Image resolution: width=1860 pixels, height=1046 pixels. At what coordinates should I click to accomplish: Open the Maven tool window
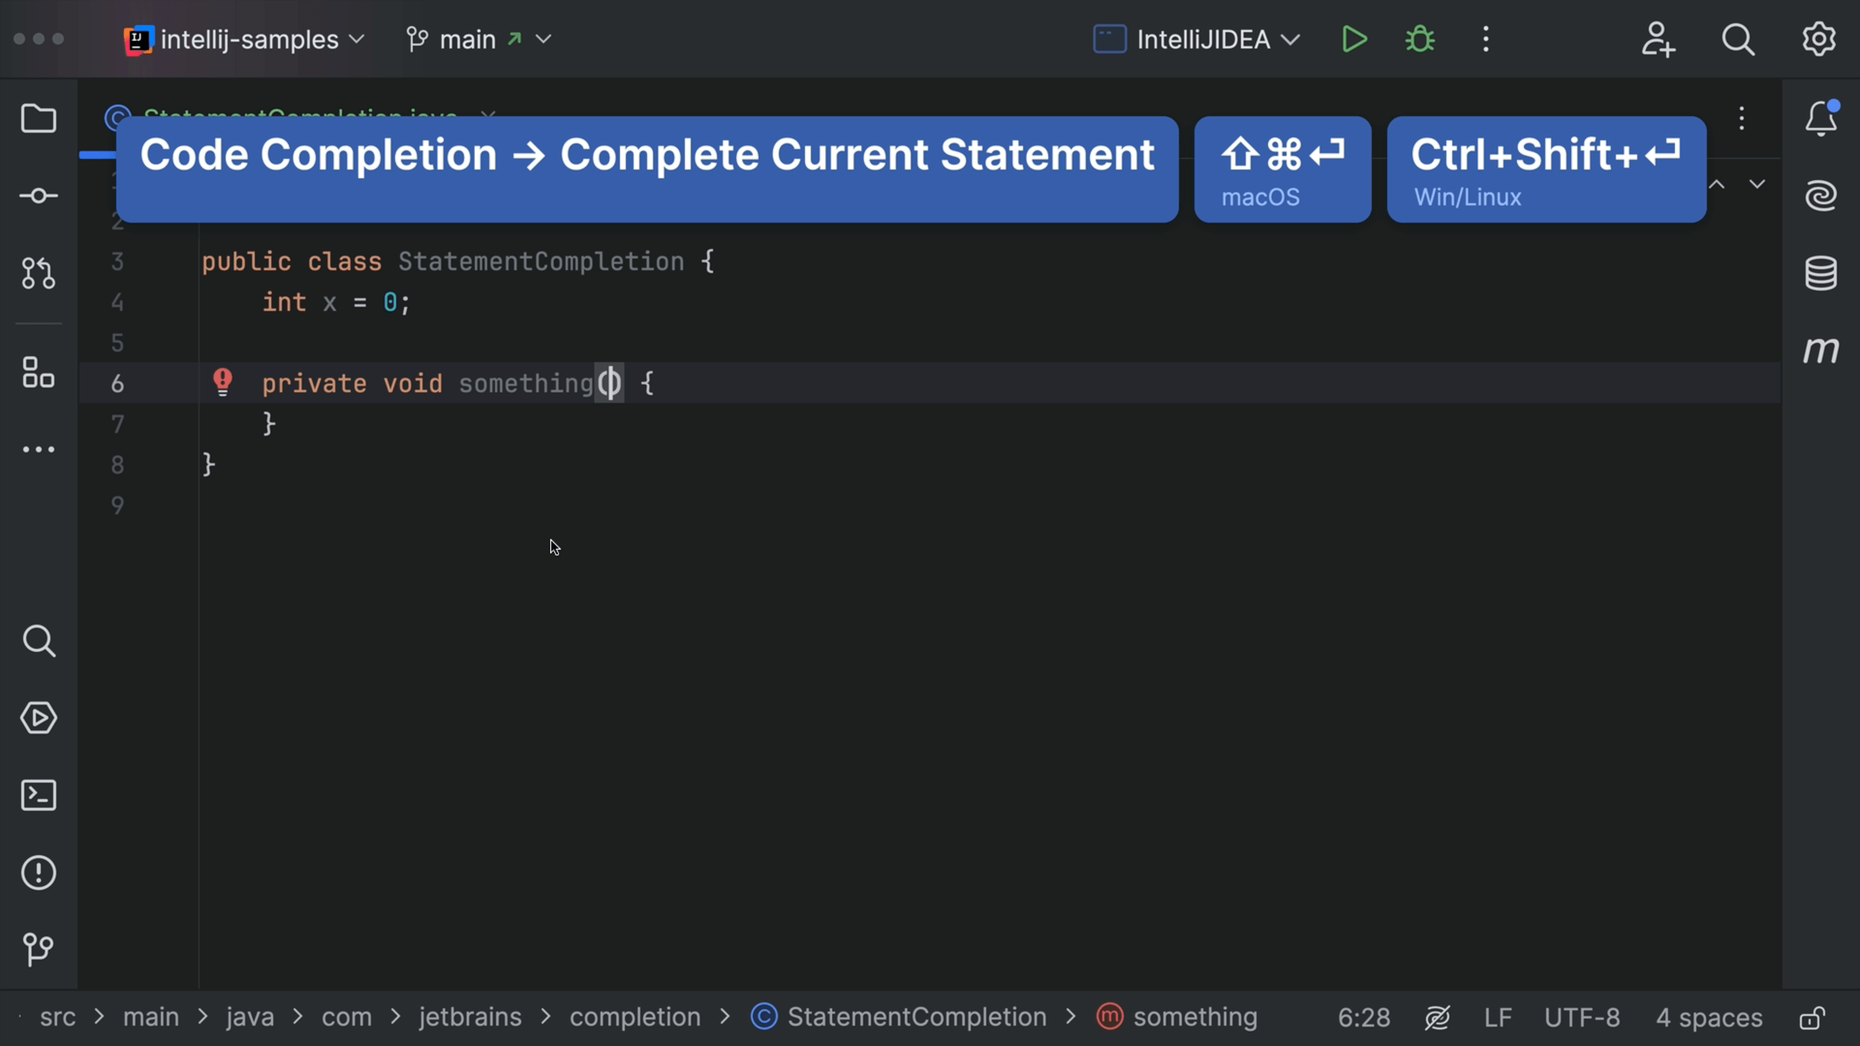[1820, 351]
